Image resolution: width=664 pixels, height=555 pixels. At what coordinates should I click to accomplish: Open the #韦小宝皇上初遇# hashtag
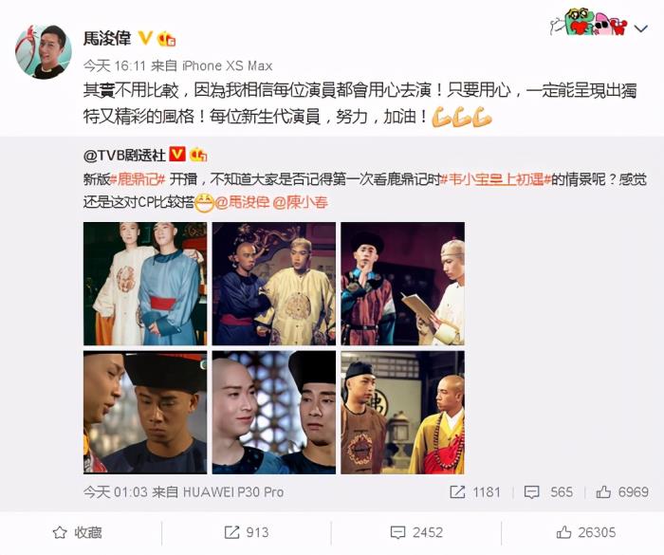click(495, 179)
